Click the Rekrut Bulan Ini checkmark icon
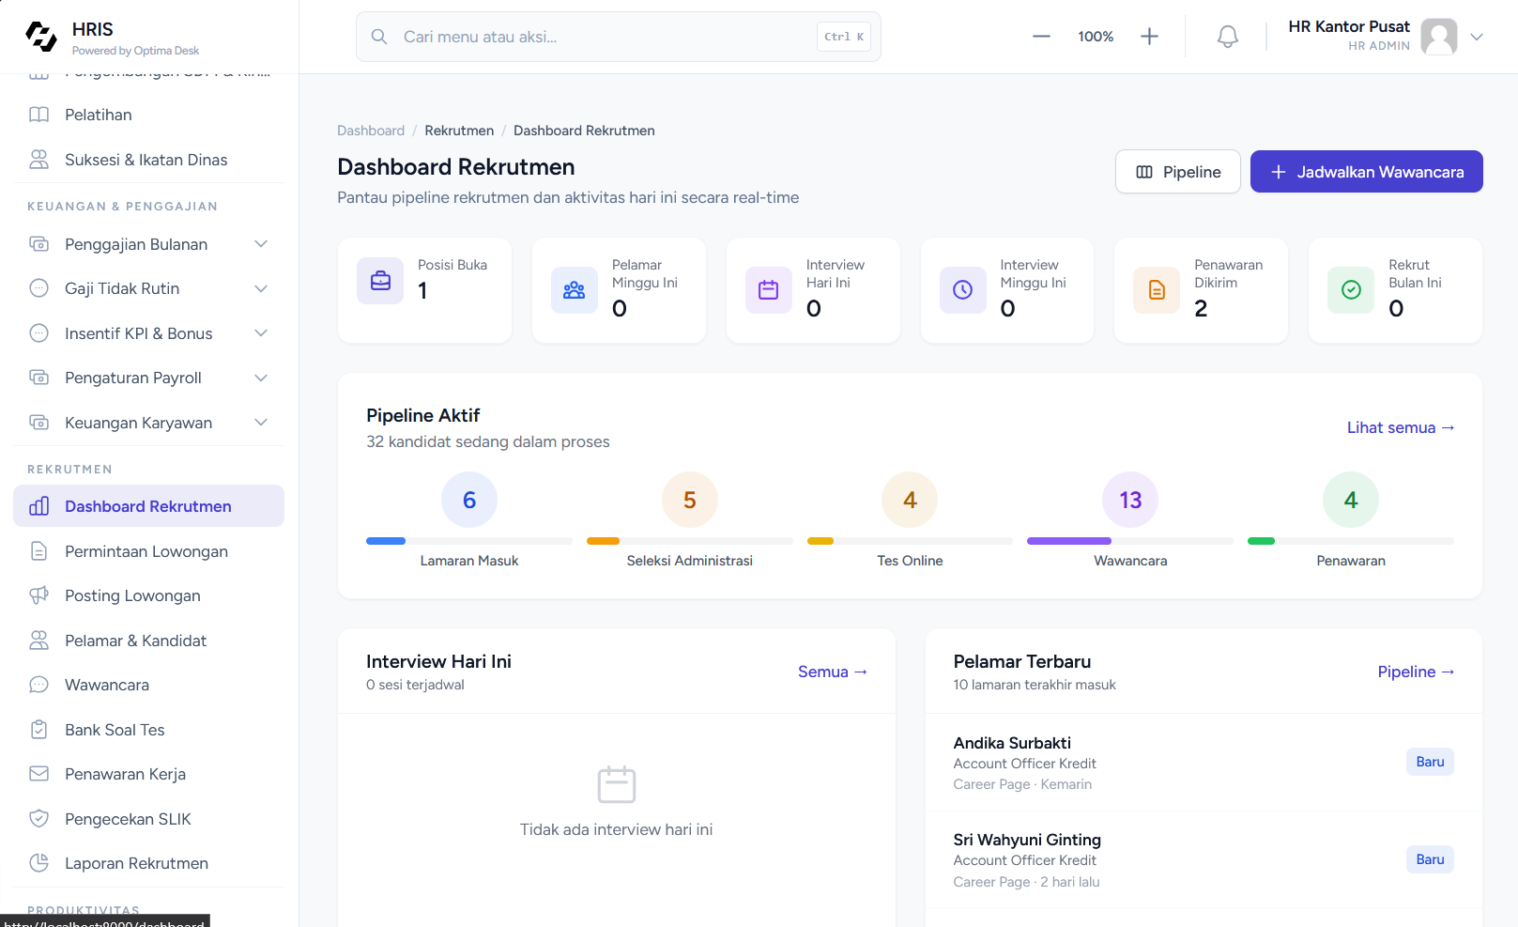 (x=1351, y=290)
